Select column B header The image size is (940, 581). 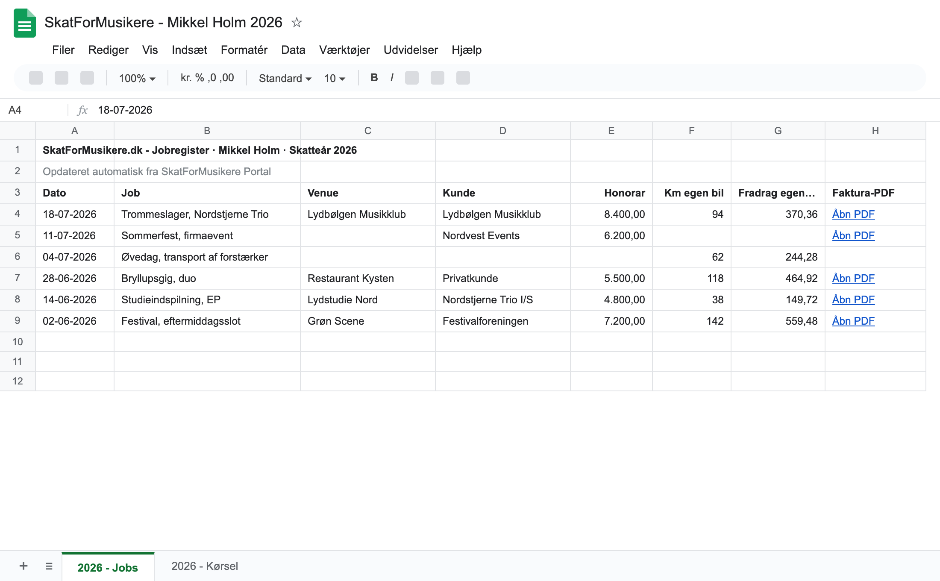click(207, 131)
